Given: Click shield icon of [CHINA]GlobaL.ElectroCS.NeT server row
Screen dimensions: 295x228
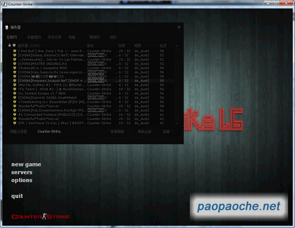Looking at the screenshot, I should pos(14,55).
